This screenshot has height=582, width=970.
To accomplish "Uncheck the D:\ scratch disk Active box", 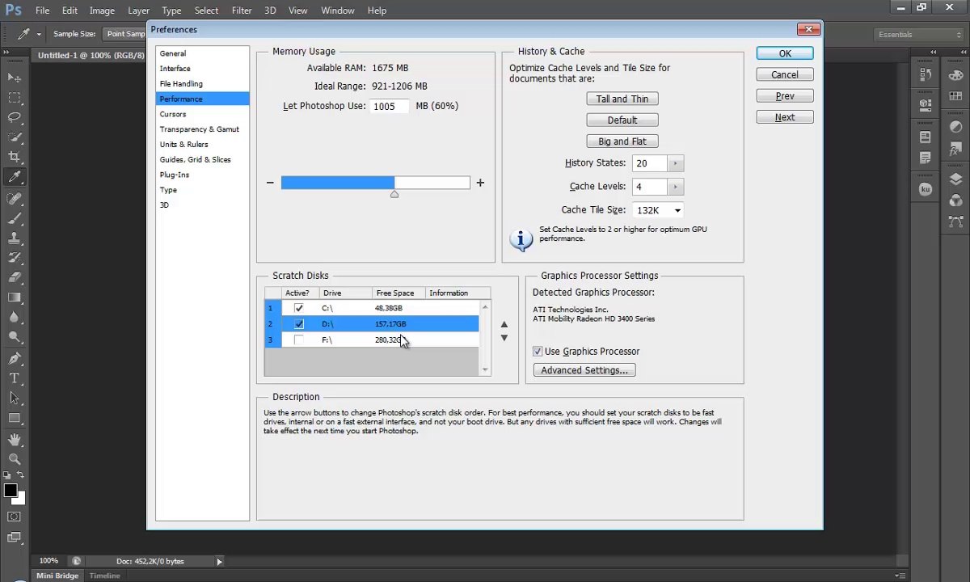I will pos(299,324).
